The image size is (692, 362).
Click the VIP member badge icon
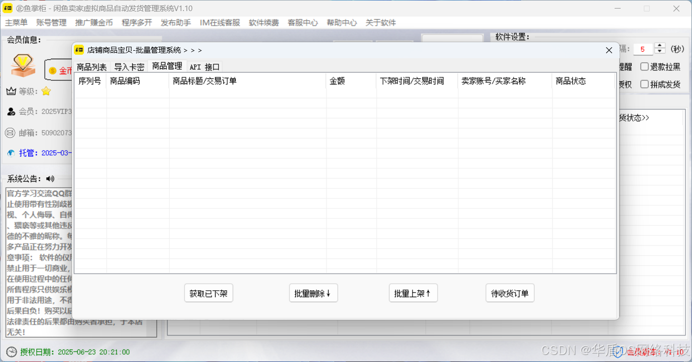[24, 66]
